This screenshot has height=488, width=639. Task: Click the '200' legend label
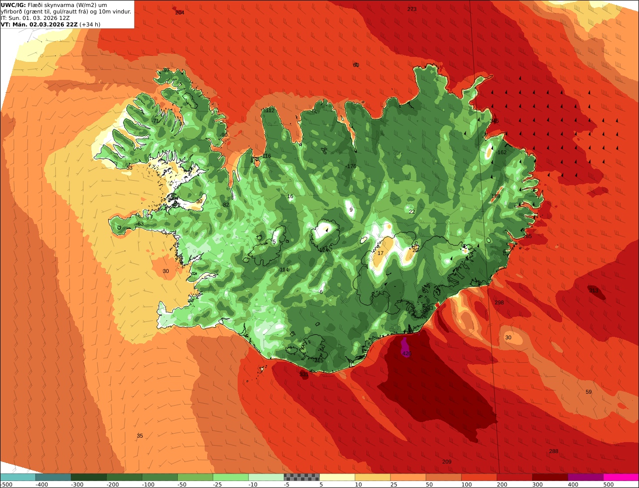502,485
